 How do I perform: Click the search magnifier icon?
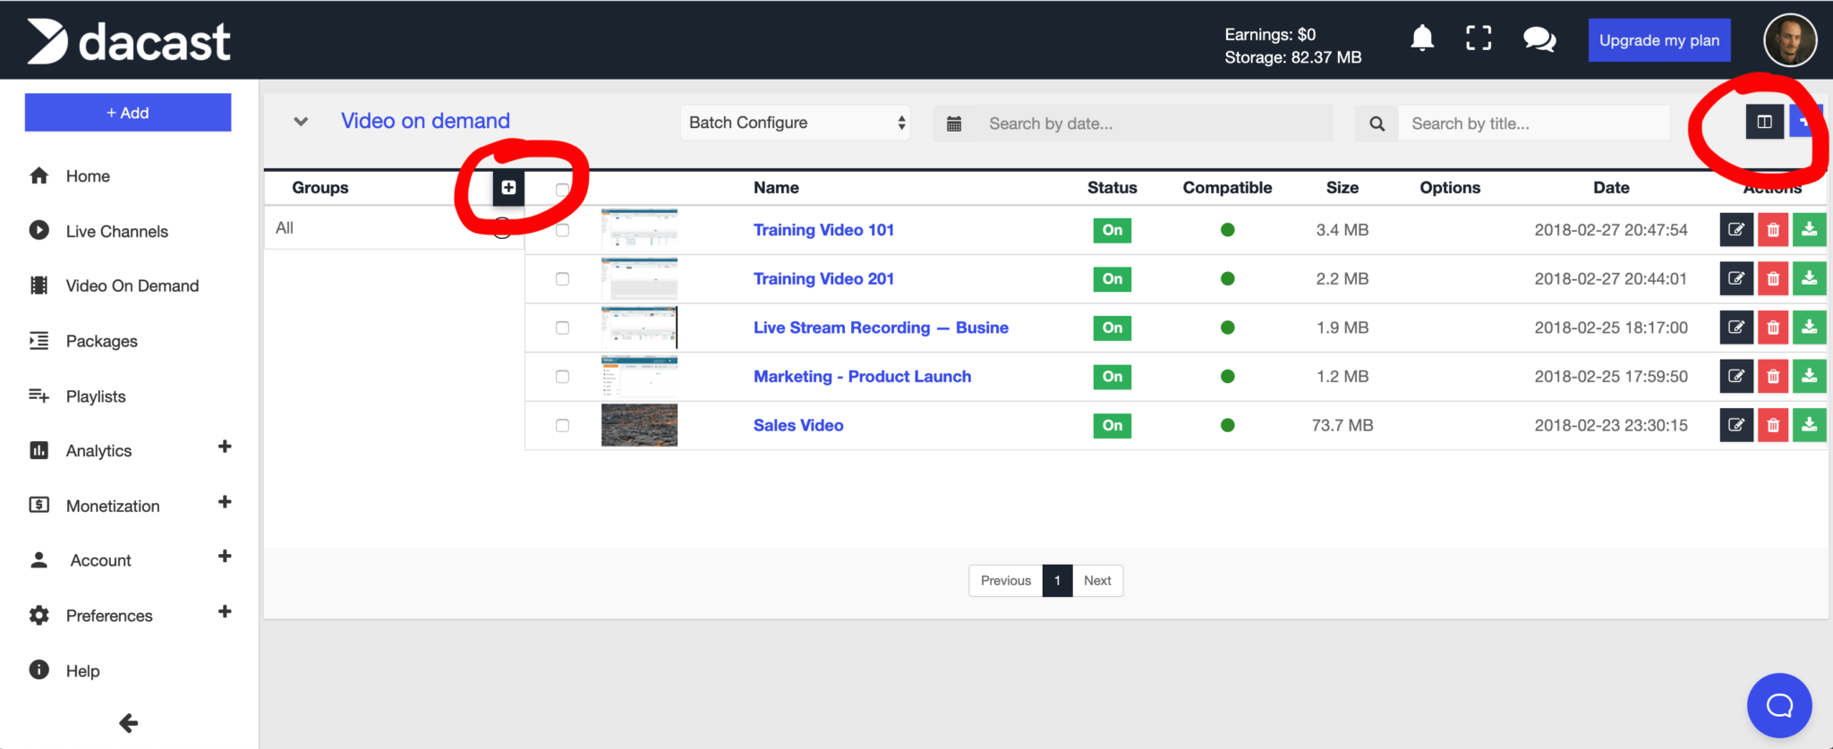(1377, 123)
